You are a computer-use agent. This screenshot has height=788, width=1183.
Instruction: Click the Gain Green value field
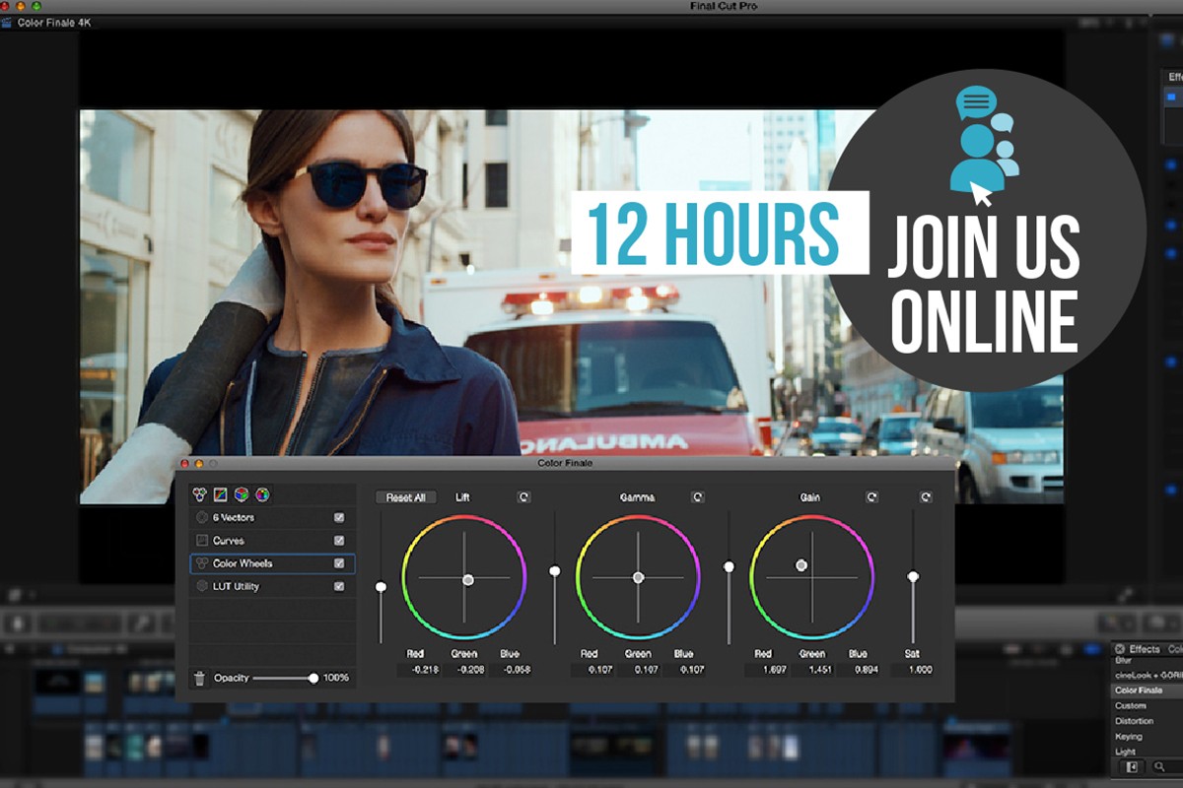coord(811,670)
